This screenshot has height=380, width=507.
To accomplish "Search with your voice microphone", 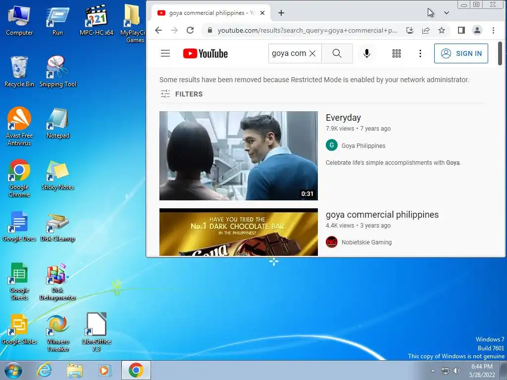I will [x=367, y=53].
